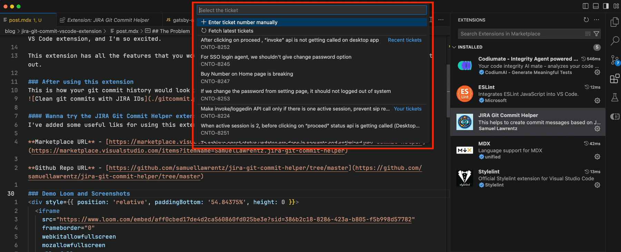Toggle the panel layout icon in the title bar

point(595,6)
